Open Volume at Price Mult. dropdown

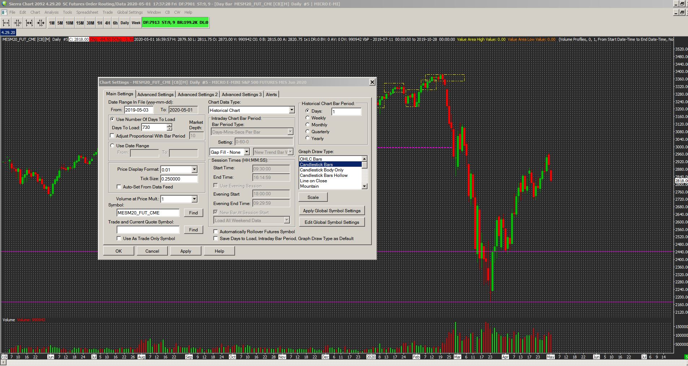coord(194,199)
